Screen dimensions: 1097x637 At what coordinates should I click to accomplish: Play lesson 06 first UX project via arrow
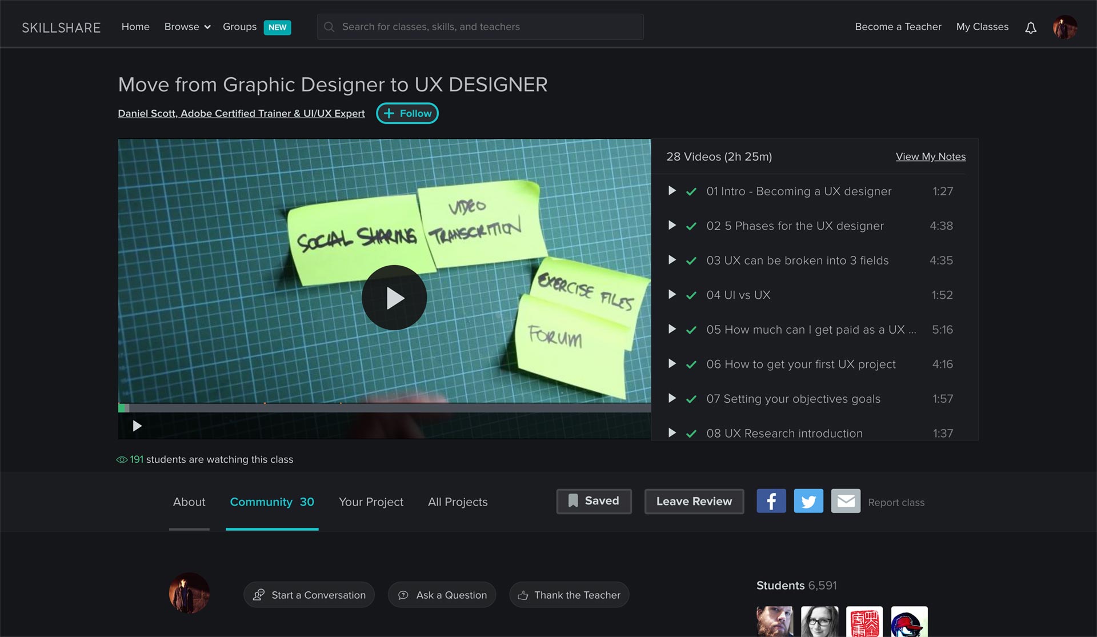pyautogui.click(x=672, y=364)
